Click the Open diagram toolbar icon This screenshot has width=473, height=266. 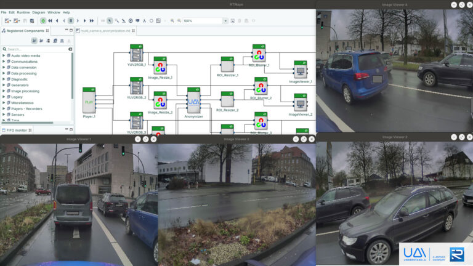(x=17, y=21)
